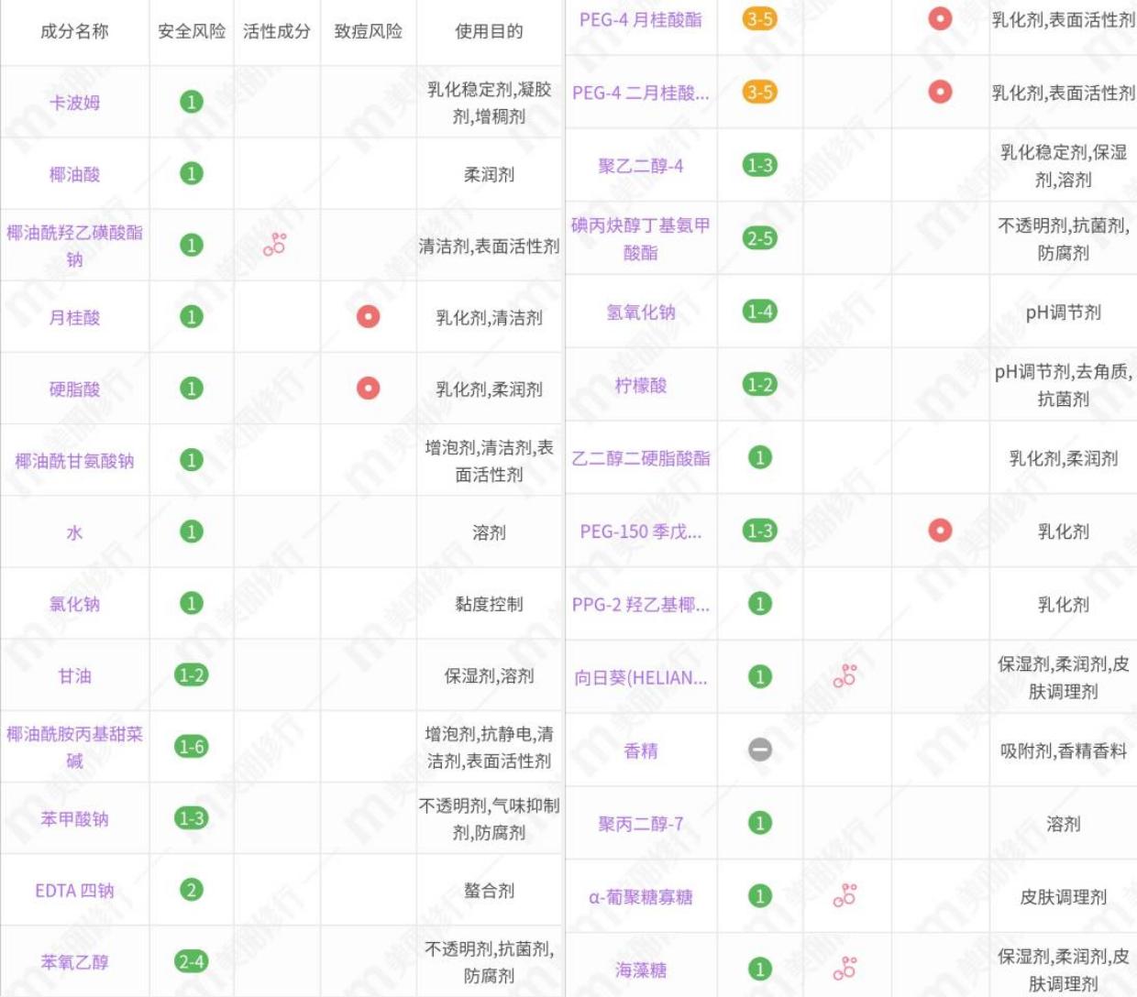This screenshot has height=997, width=1137.
Task: Open the 柠檬酸 ingredient link
Action: click(640, 385)
